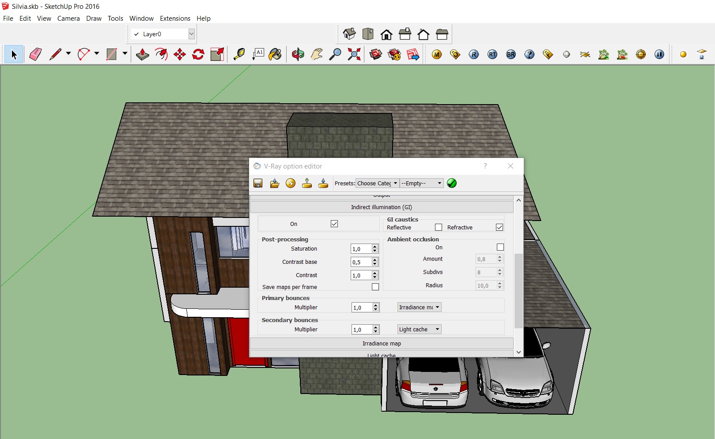The height and width of the screenshot is (439, 715).
Task: Click the Saturation value field
Action: click(361, 249)
